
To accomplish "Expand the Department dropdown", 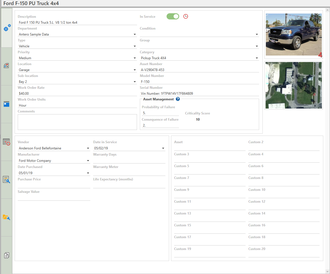I will (x=135, y=34).
